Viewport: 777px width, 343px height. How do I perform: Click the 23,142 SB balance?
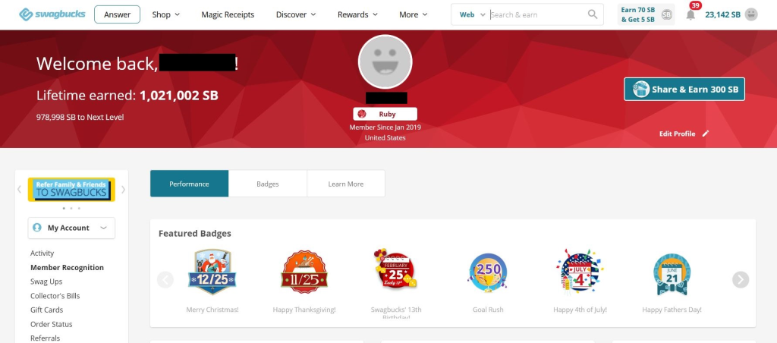[x=722, y=14]
